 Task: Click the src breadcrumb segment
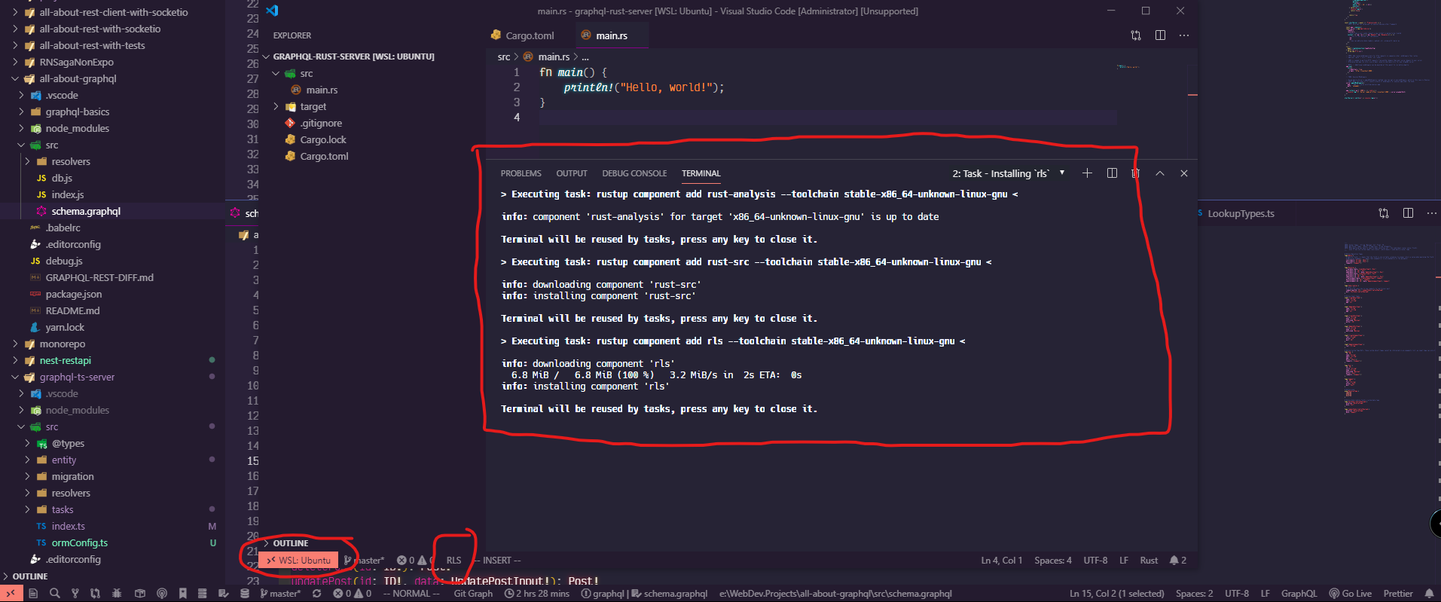(503, 57)
